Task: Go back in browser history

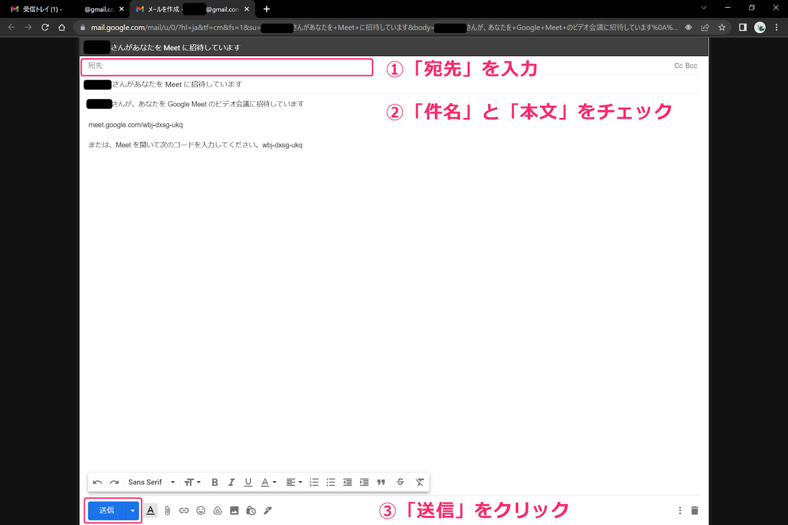Action: pos(11,27)
